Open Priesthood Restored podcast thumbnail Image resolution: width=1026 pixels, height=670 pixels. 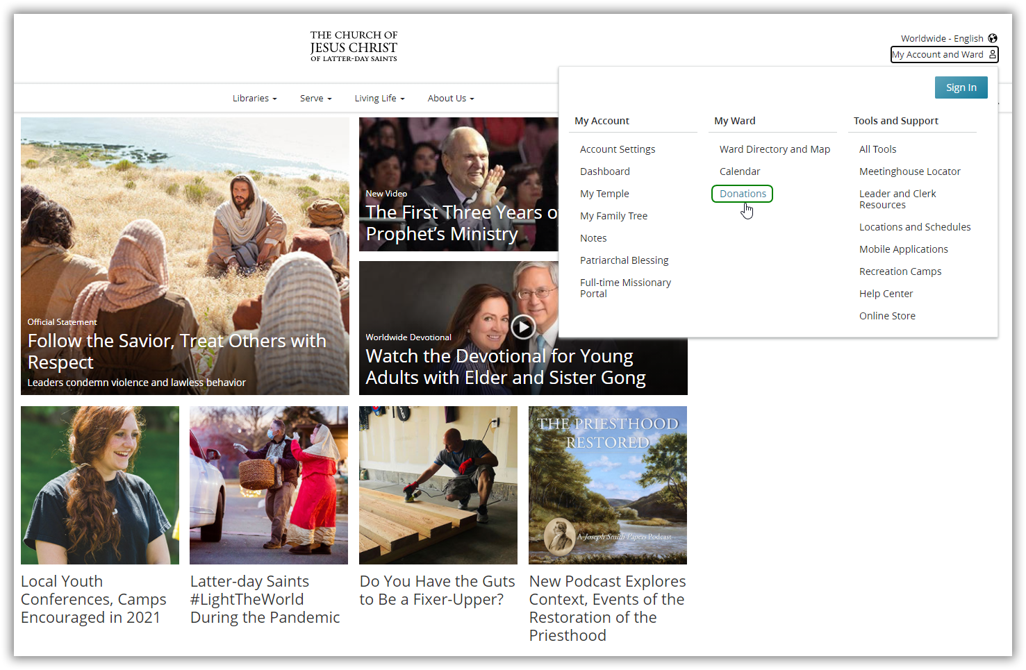point(608,485)
